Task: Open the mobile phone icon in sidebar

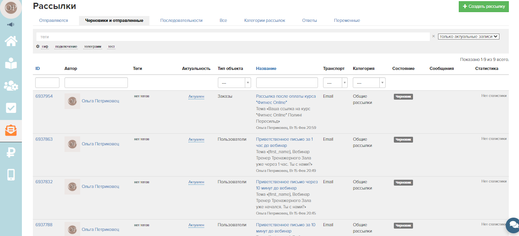Action: (x=11, y=175)
